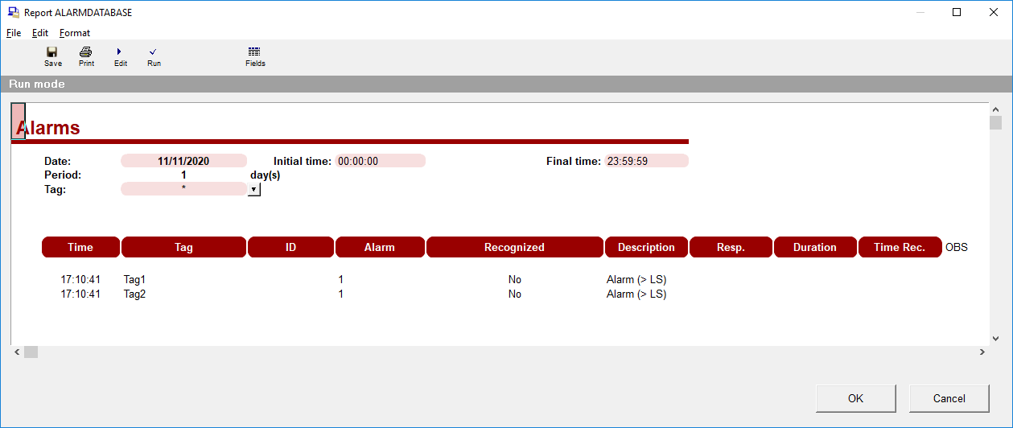Open the File menu
Screen dimensions: 1013x428
click(x=14, y=33)
